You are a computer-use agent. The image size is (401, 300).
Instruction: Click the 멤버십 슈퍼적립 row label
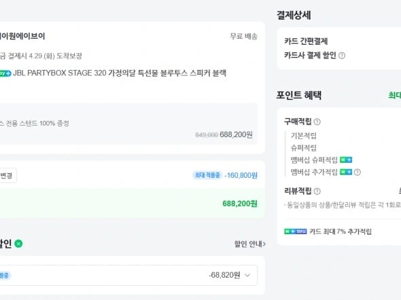(314, 160)
